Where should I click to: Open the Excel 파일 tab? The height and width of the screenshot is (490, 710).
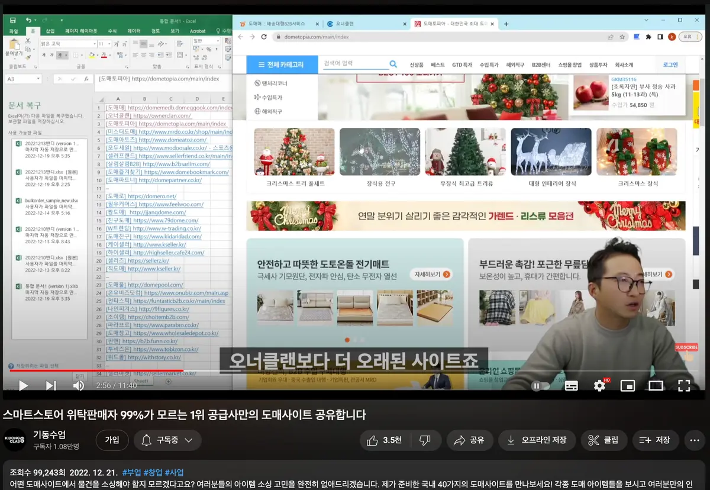tap(14, 31)
